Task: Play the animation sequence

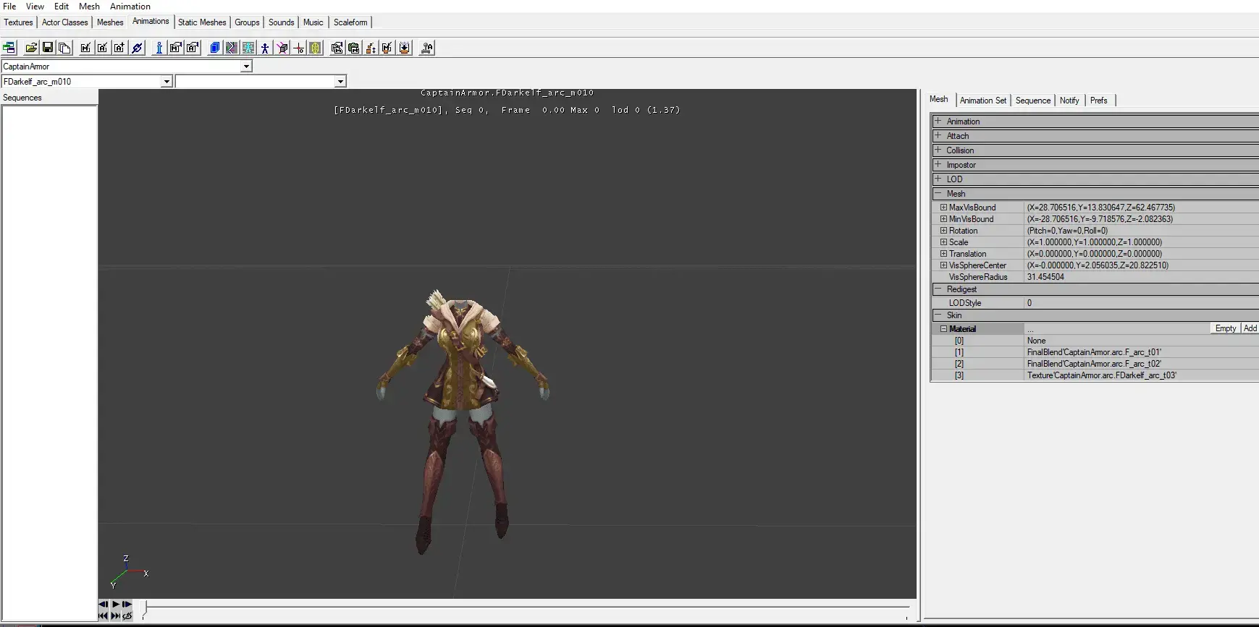Action: coord(116,604)
